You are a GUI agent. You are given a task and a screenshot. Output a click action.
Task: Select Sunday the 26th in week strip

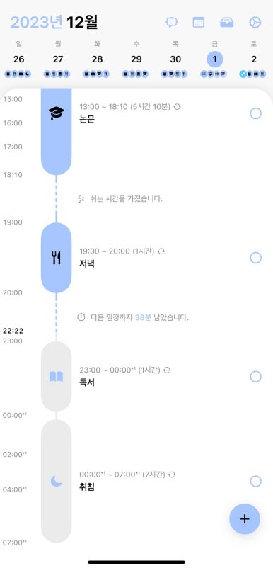(x=18, y=59)
